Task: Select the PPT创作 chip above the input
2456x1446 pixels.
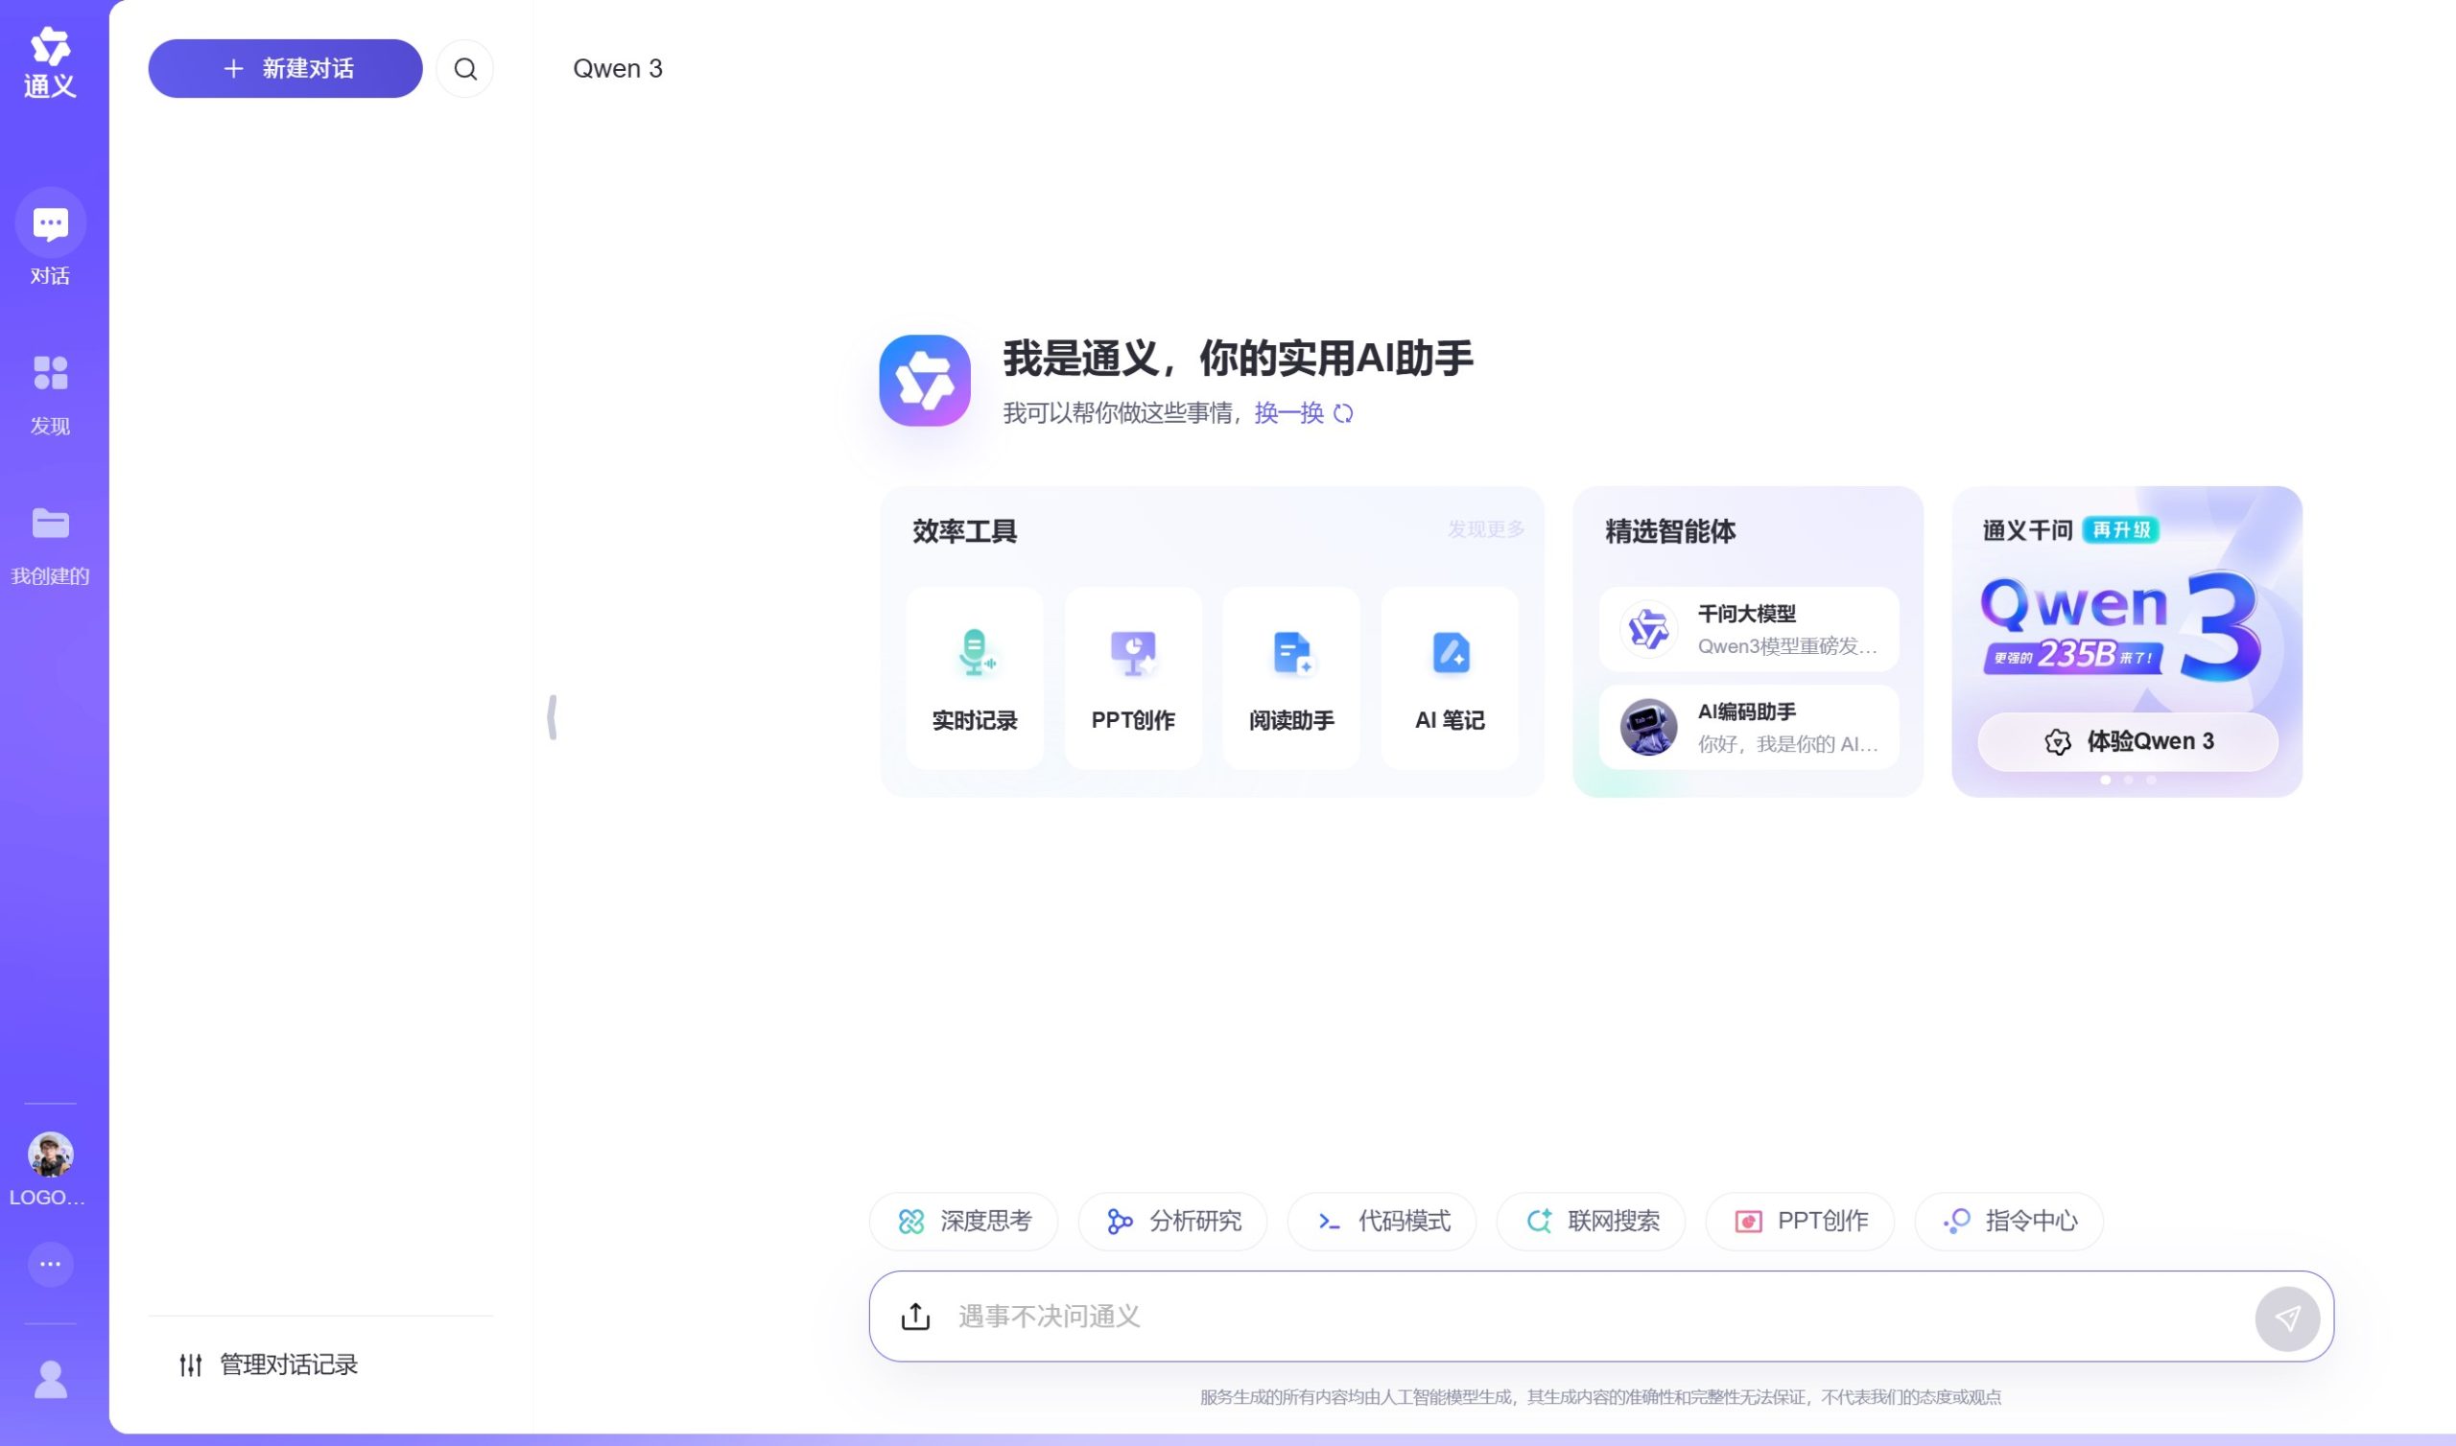Action: (1800, 1221)
